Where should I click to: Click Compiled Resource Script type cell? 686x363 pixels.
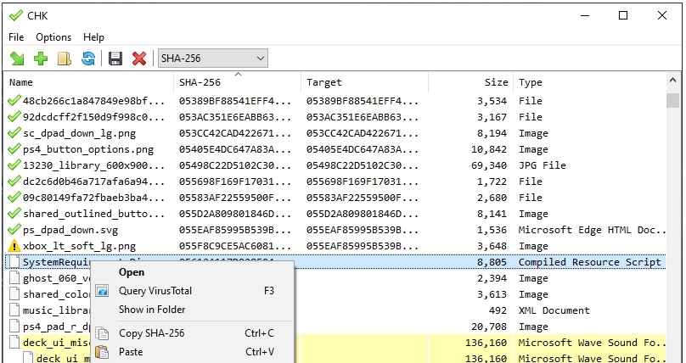590,262
